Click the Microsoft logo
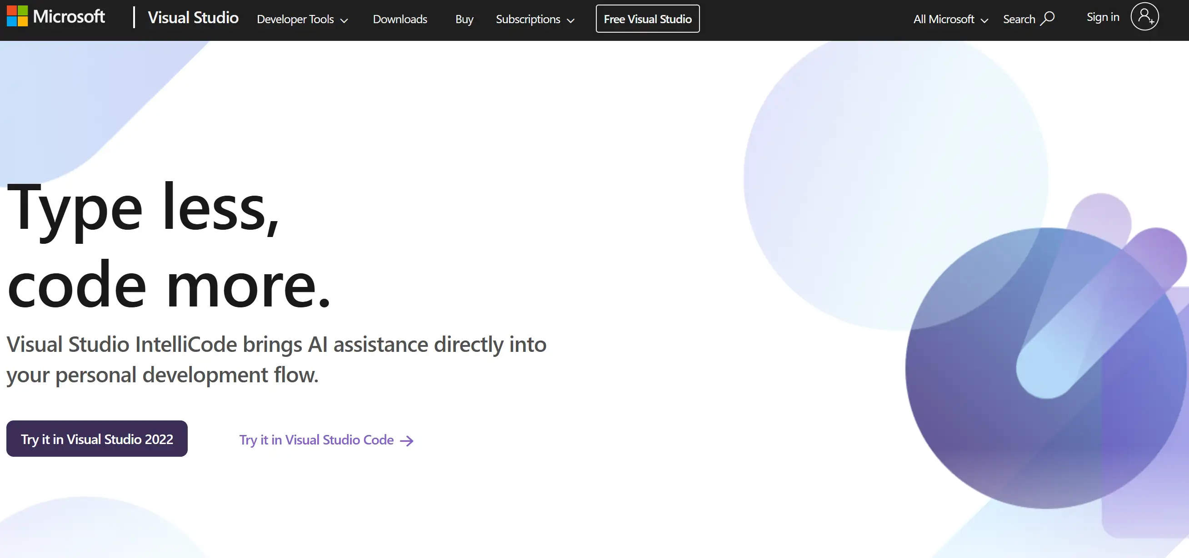The width and height of the screenshot is (1189, 558). click(x=56, y=17)
